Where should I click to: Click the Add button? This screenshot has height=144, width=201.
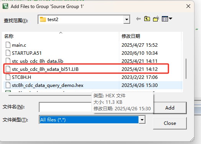[x=170, y=108]
